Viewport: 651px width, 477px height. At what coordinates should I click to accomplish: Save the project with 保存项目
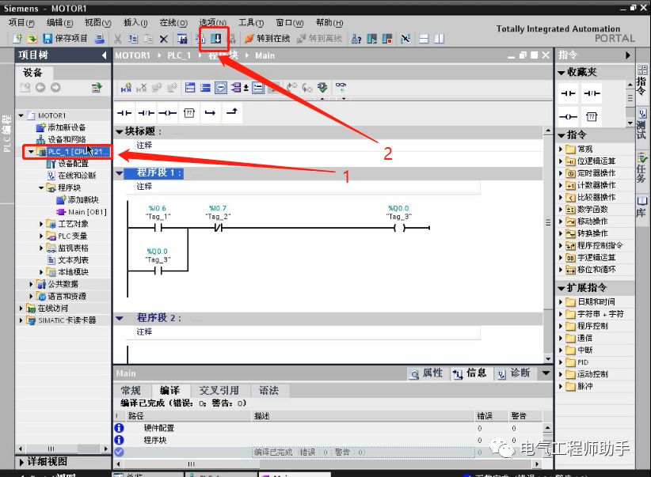point(66,39)
